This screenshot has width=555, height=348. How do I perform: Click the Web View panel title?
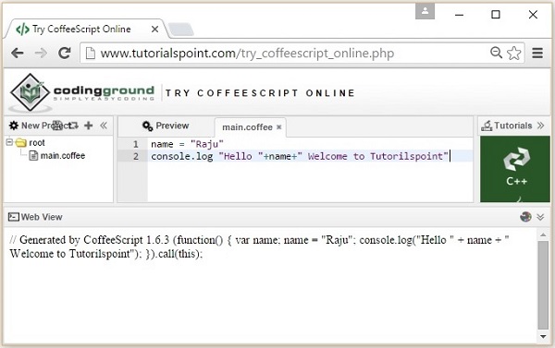42,217
